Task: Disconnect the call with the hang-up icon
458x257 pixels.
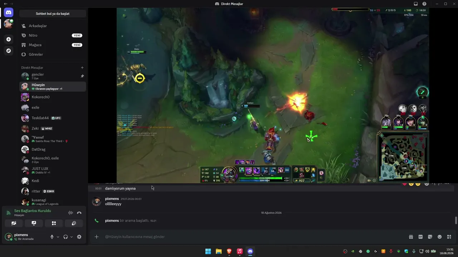Action: tap(79, 213)
